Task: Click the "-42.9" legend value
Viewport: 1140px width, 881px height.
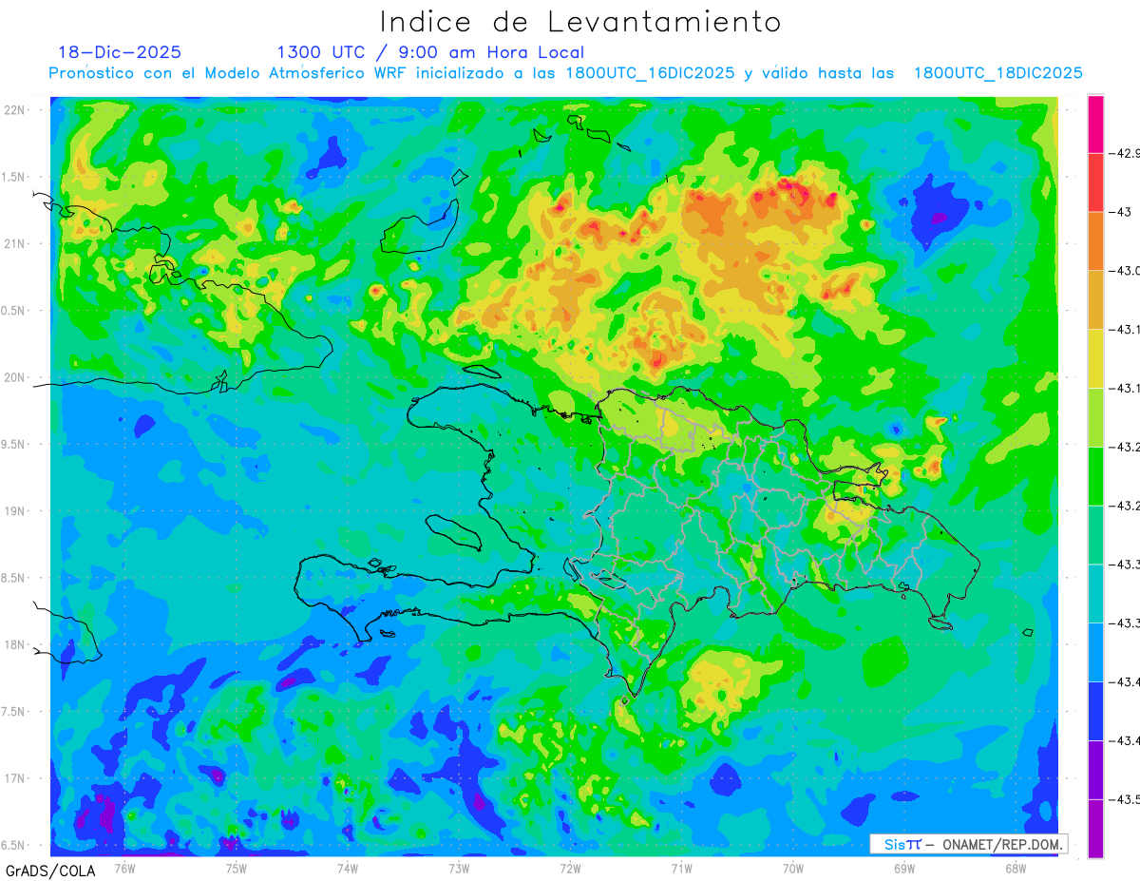Action: point(1127,152)
